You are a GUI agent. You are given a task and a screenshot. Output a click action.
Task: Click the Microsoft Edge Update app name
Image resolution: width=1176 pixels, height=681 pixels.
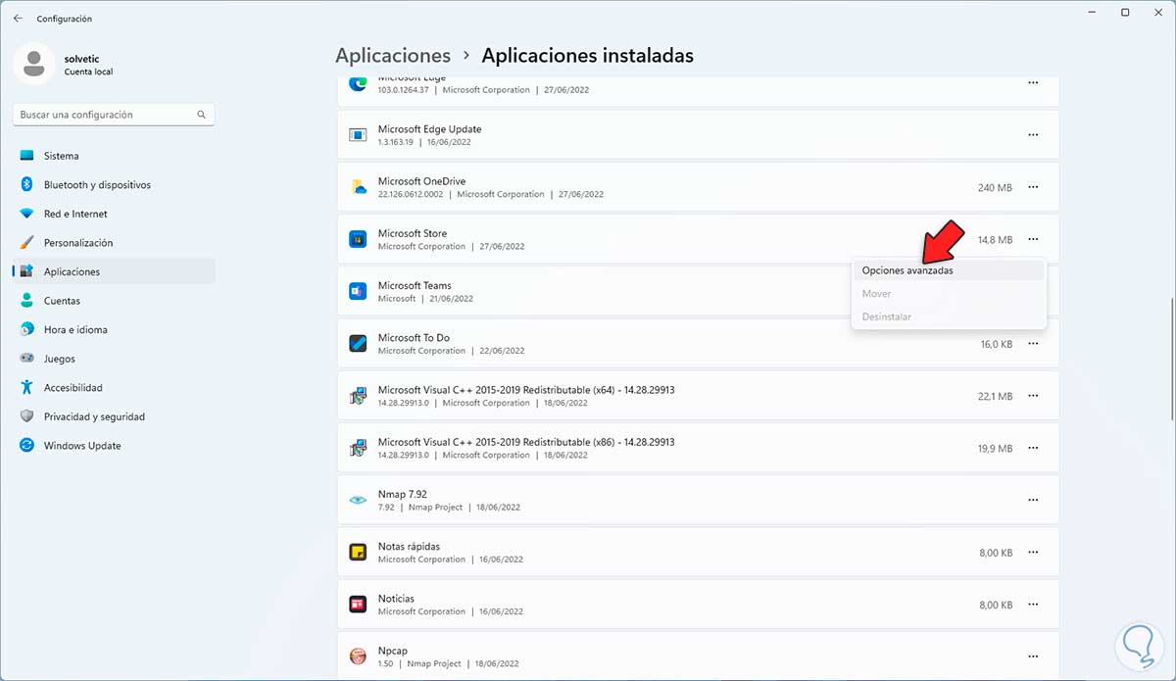[429, 129]
